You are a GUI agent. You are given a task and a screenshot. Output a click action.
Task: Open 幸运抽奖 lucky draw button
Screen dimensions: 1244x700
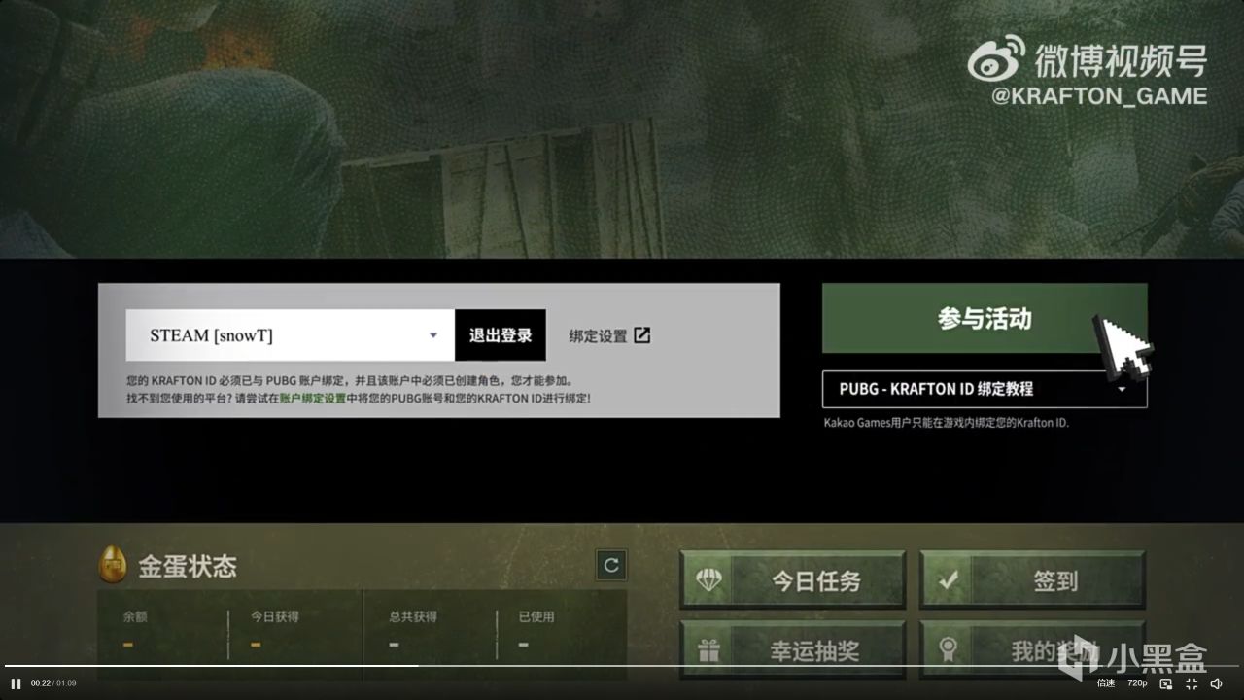pyautogui.click(x=792, y=650)
